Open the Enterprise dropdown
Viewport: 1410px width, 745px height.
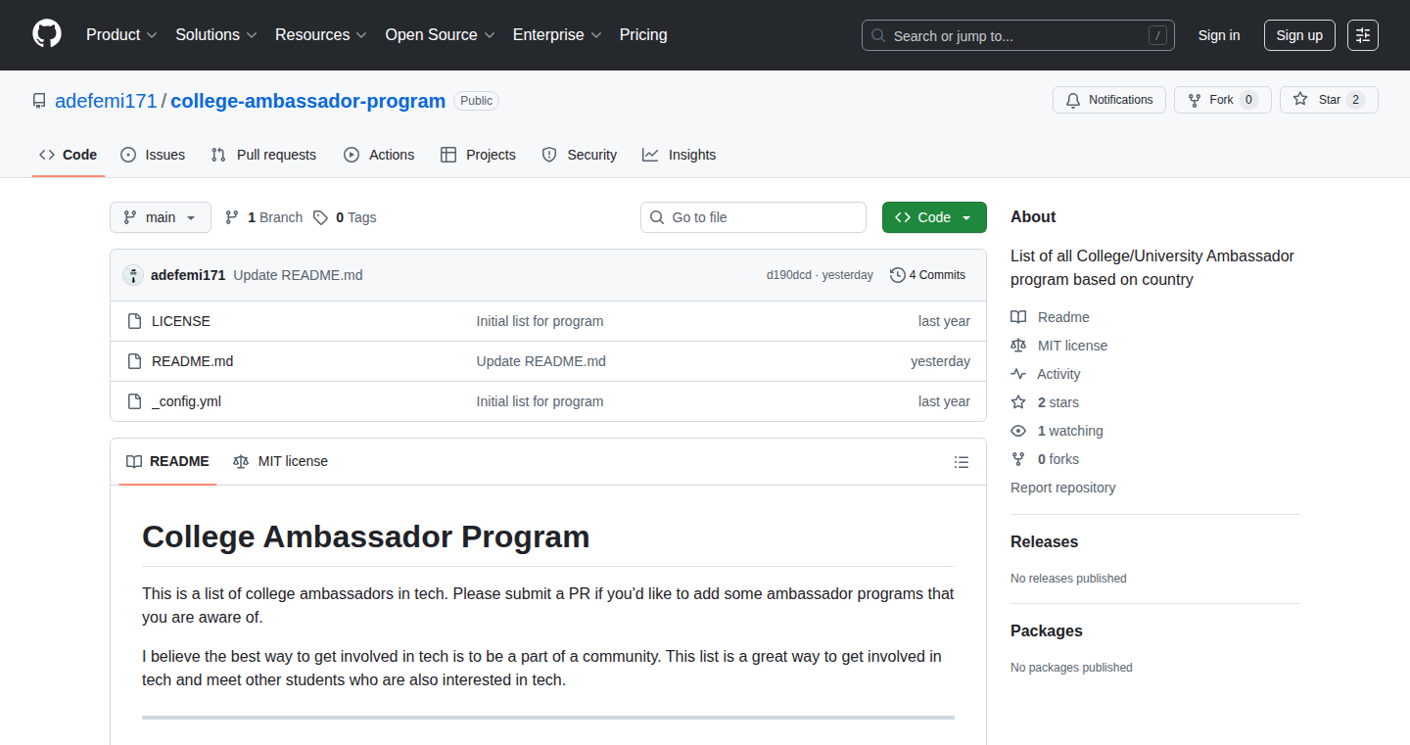pyautogui.click(x=557, y=35)
